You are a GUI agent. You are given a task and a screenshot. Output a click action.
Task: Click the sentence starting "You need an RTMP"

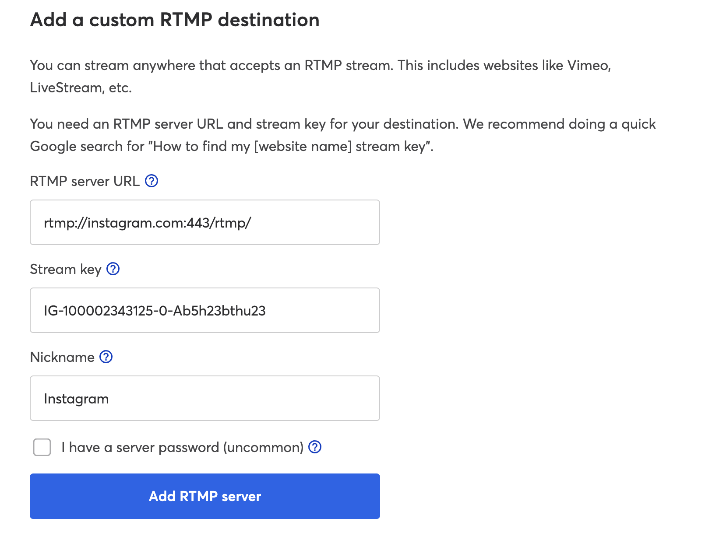coord(244,124)
